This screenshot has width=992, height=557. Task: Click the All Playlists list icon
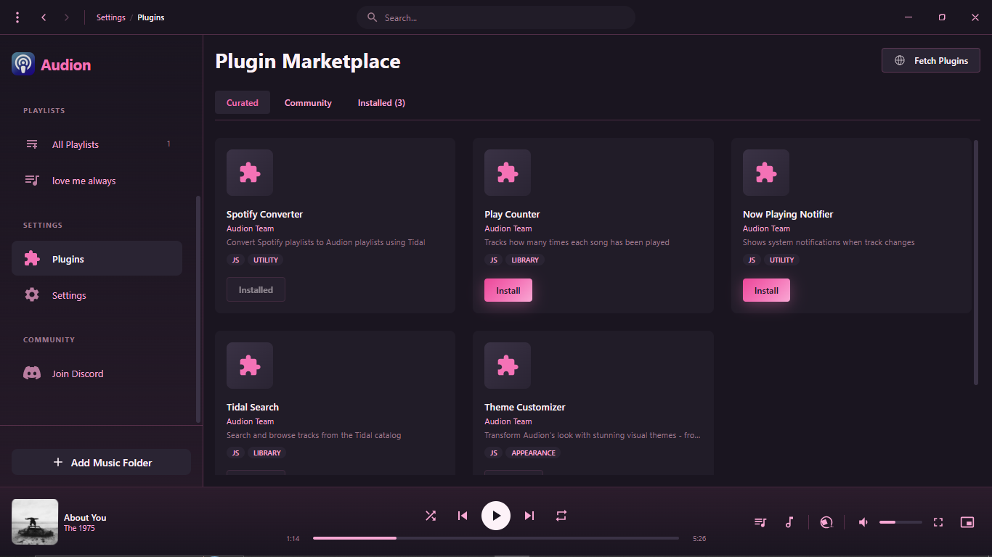pos(32,144)
